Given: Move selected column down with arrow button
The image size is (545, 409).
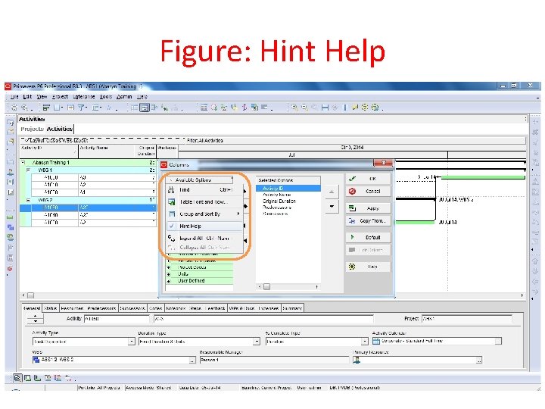Looking at the screenshot, I should (x=332, y=207).
